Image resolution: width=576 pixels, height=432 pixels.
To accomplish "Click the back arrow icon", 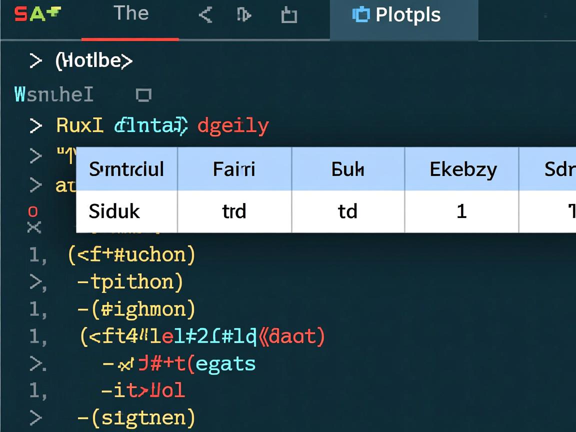I will click(205, 15).
